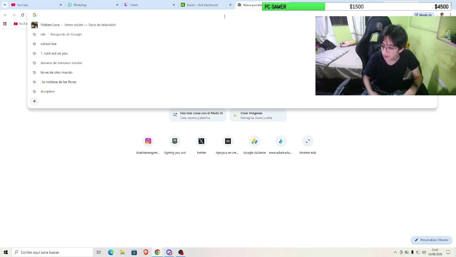Screen dimensions: 456x257
Task: Close the Kick Dashboard tab
Action: [x=230, y=5]
